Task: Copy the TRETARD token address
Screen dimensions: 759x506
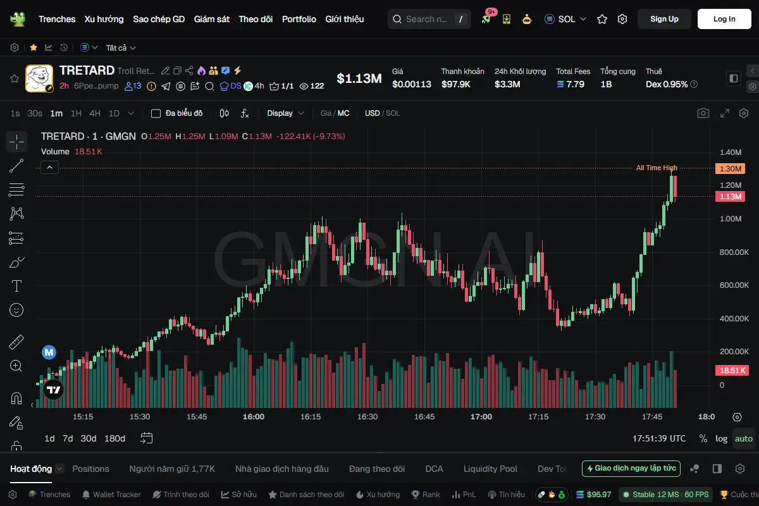Action: tap(178, 71)
